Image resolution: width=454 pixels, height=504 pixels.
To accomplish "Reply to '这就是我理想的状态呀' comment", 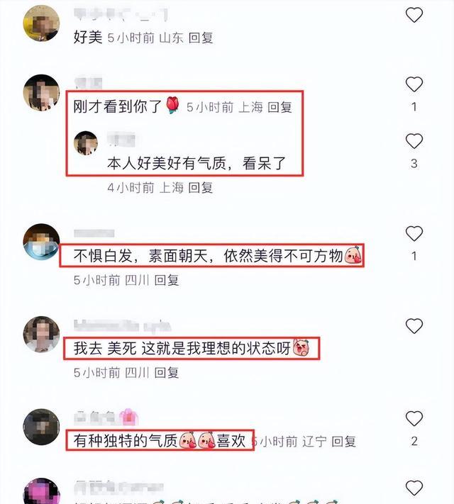I will click(x=167, y=373).
